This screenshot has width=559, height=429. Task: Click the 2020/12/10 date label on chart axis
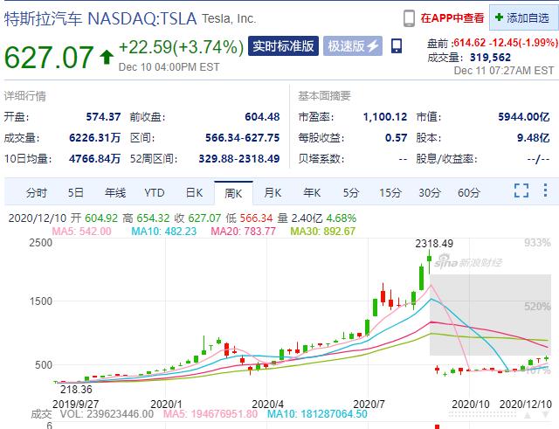(x=526, y=405)
